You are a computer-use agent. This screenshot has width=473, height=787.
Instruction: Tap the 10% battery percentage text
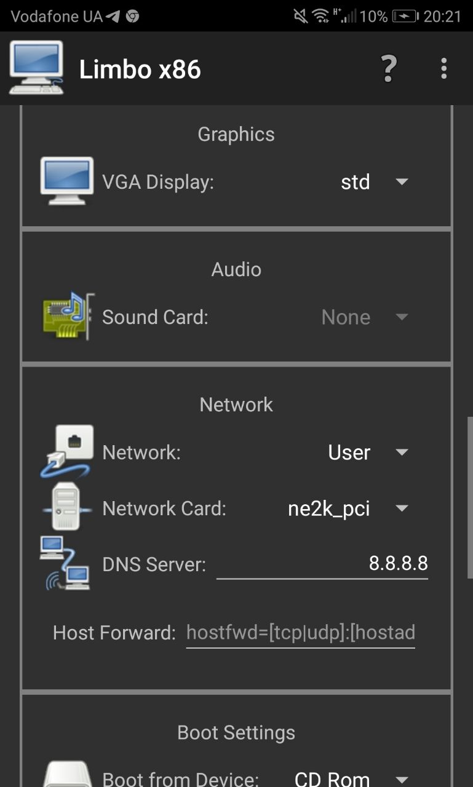point(374,16)
